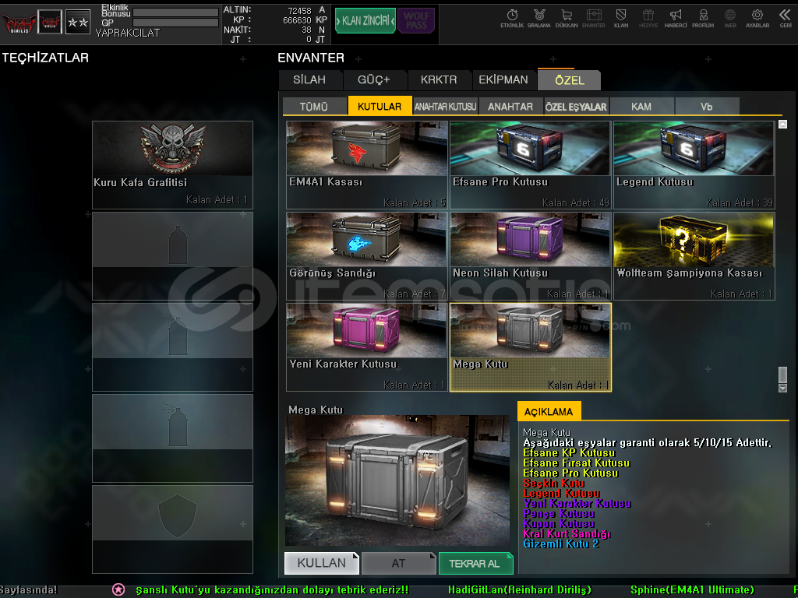
Task: Click the empty shield equipment slot
Action: point(172,529)
